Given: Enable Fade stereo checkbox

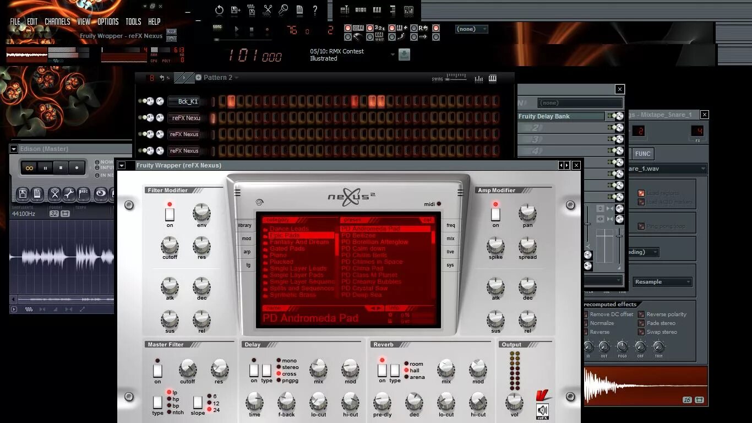Looking at the screenshot, I should coord(641,323).
